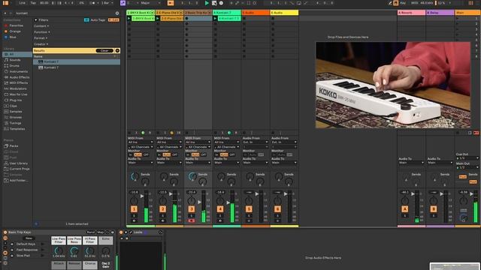The width and height of the screenshot is (481, 270).
Task: Expand the Creator filter
Action: 41,44
